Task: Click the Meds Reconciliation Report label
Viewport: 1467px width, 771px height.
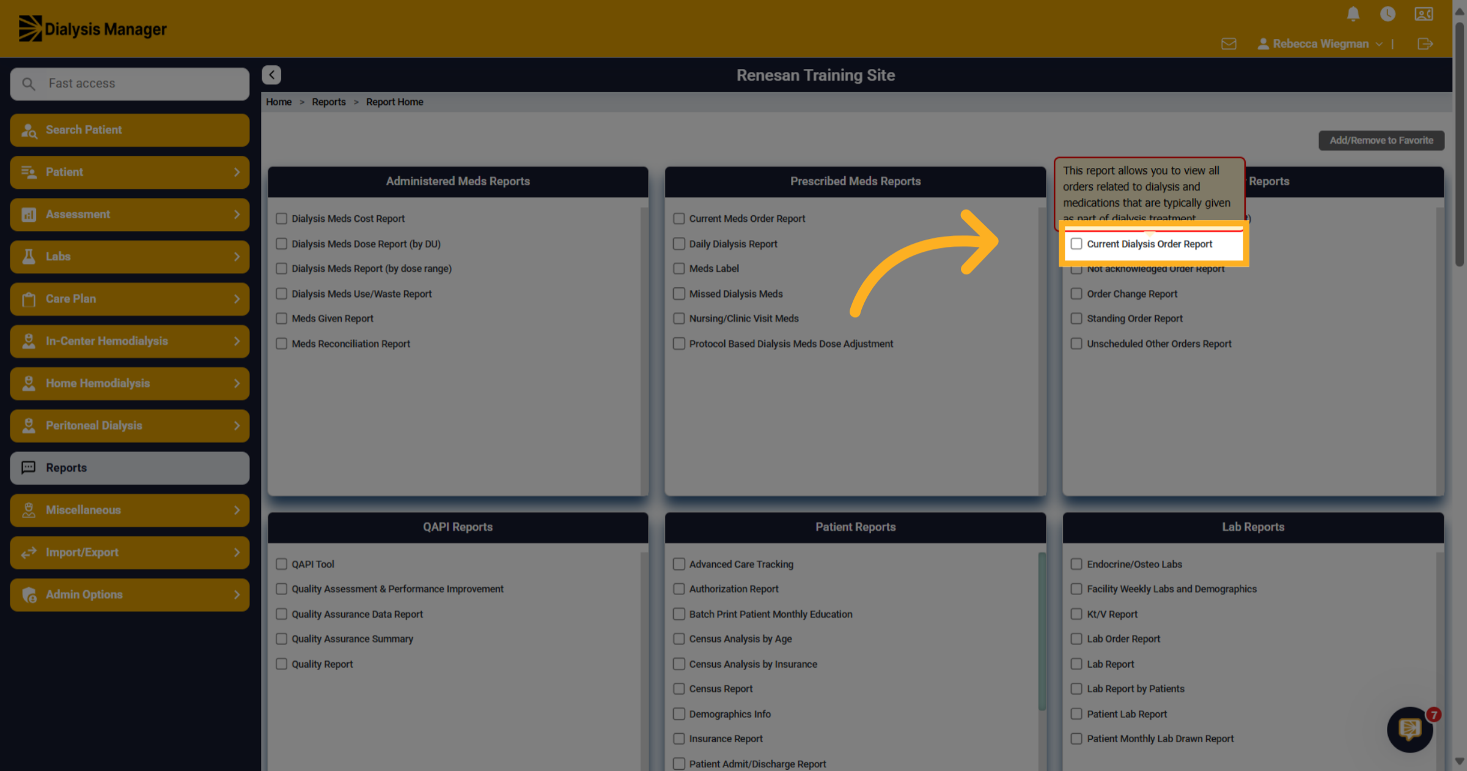Action: [x=351, y=344]
